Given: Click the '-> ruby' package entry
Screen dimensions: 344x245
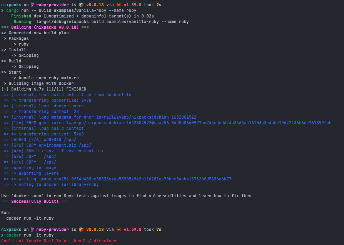Looking at the screenshot, I should click(20, 44).
